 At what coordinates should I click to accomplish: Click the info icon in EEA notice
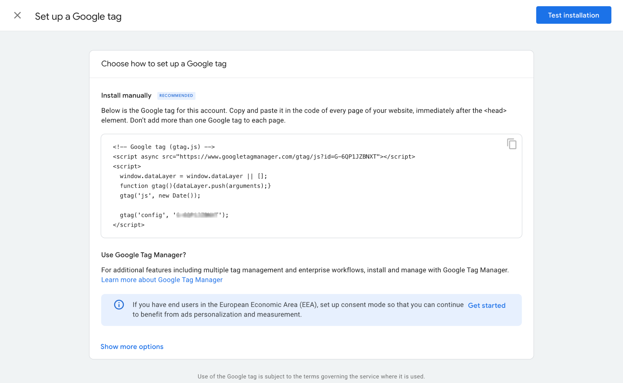click(119, 304)
